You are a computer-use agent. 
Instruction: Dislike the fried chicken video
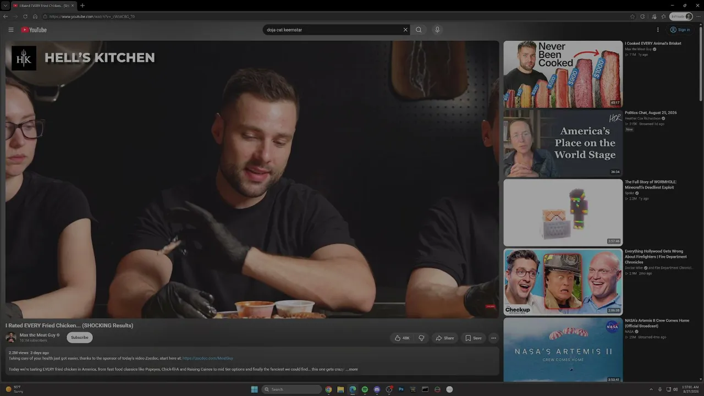(421, 338)
